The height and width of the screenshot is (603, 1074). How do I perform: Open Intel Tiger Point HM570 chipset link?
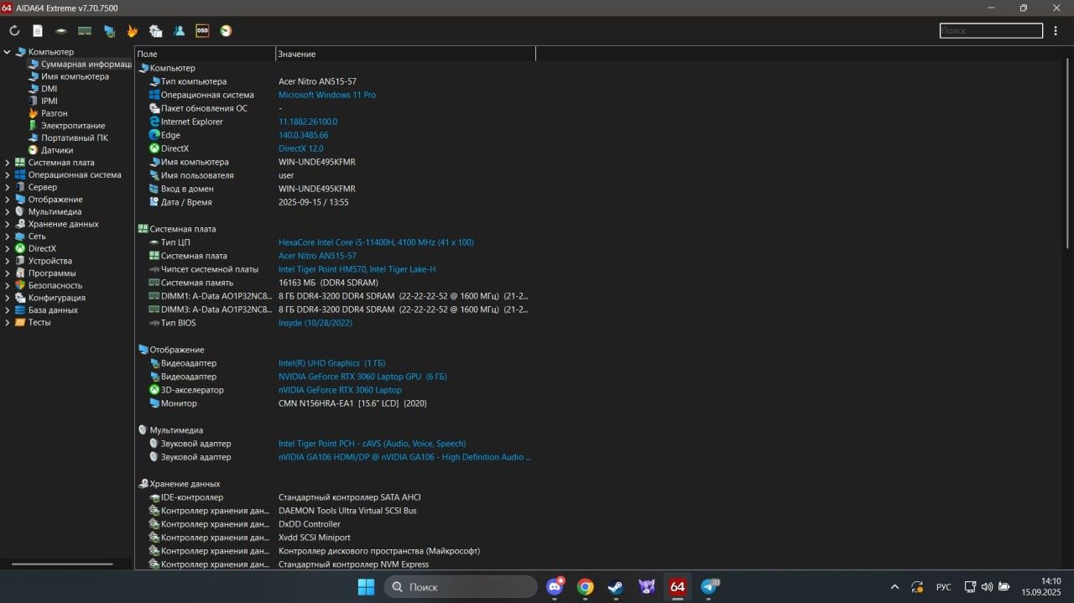coord(357,269)
